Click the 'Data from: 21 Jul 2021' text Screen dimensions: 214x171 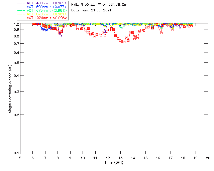pos(91,10)
